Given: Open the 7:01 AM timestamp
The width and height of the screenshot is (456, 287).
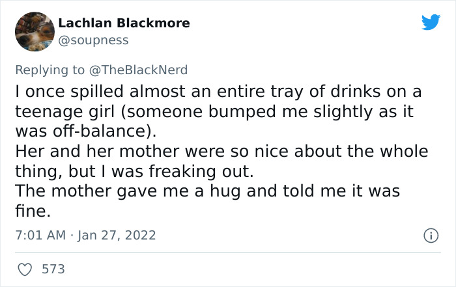Looking at the screenshot, I should point(40,234).
